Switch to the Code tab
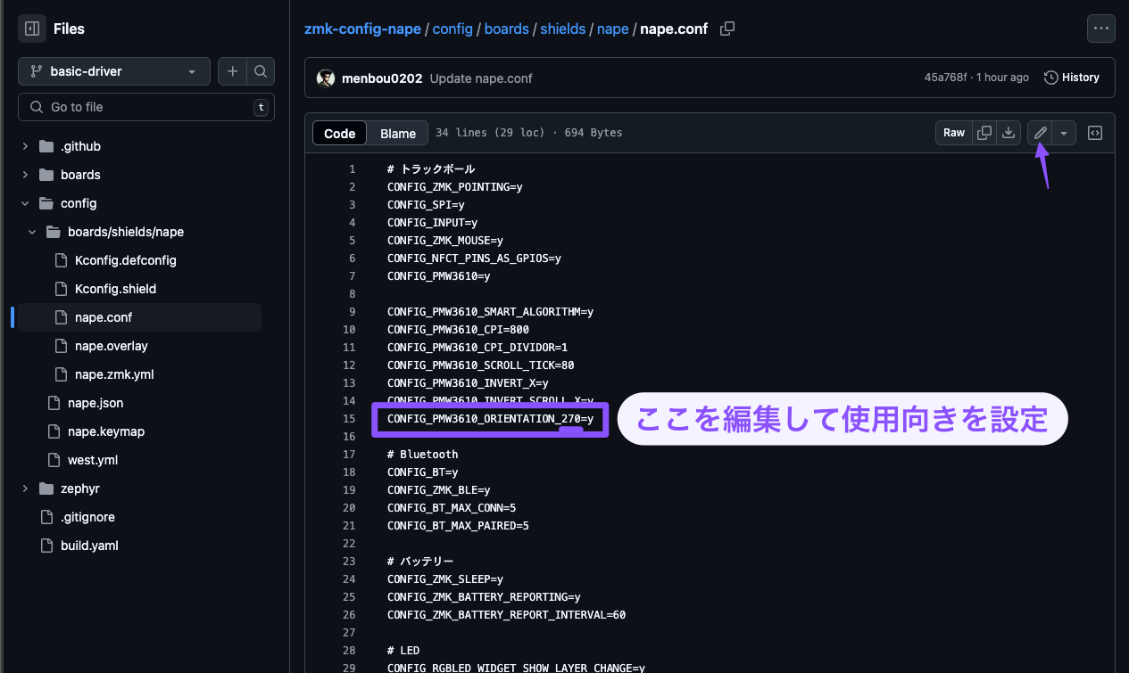 click(340, 133)
